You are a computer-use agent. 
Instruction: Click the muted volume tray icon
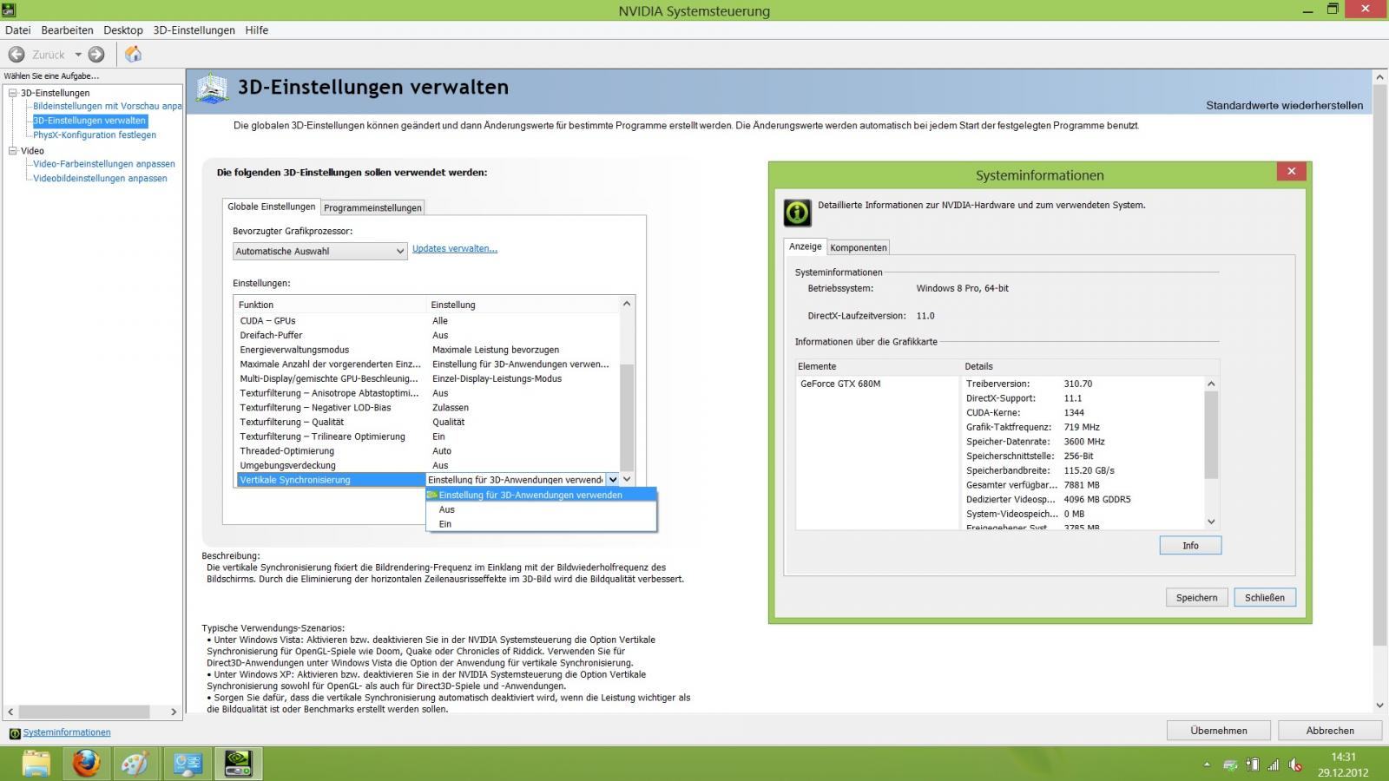(x=1295, y=765)
